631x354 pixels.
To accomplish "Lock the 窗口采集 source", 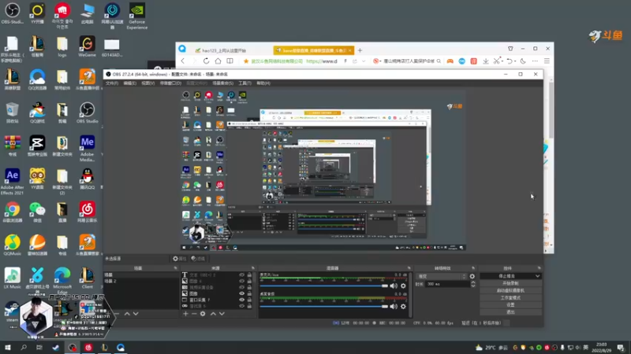I will pos(249,300).
